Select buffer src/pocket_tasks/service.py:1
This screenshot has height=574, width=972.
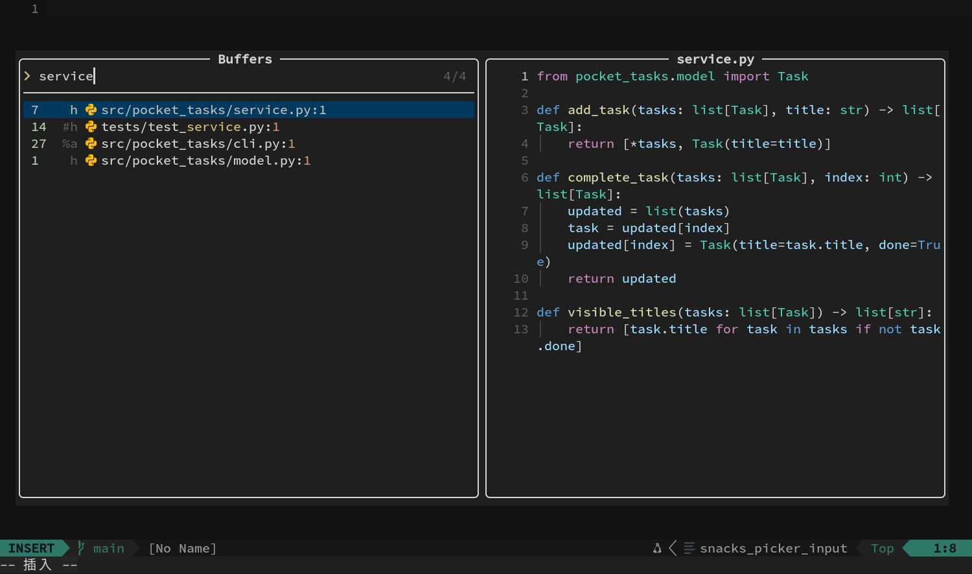point(249,110)
